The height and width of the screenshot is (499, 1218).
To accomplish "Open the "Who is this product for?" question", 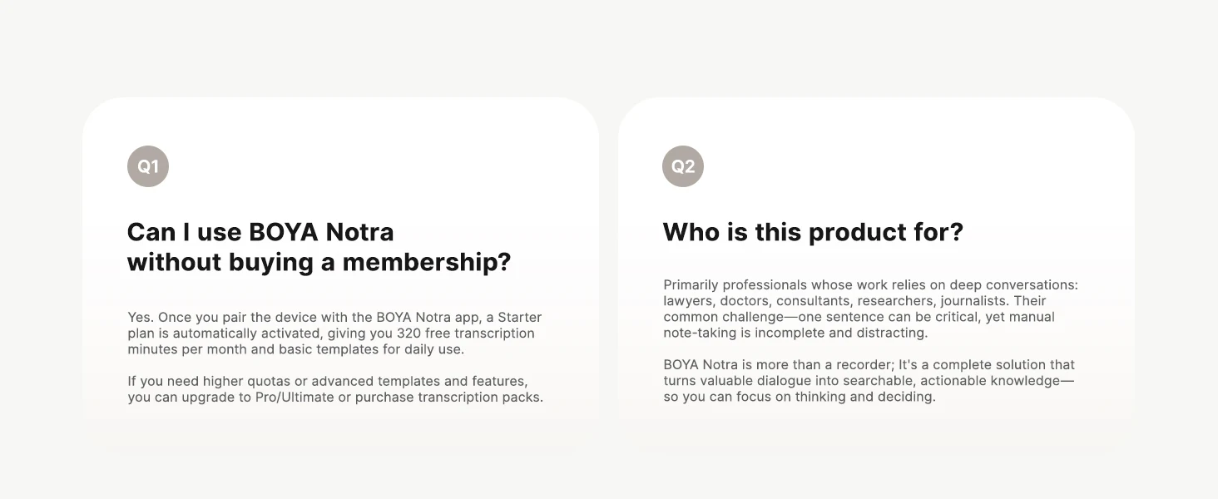I will tap(813, 232).
